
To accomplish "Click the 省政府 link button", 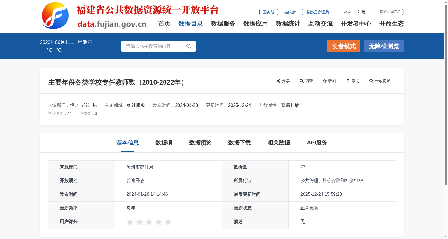I will click(x=290, y=12).
